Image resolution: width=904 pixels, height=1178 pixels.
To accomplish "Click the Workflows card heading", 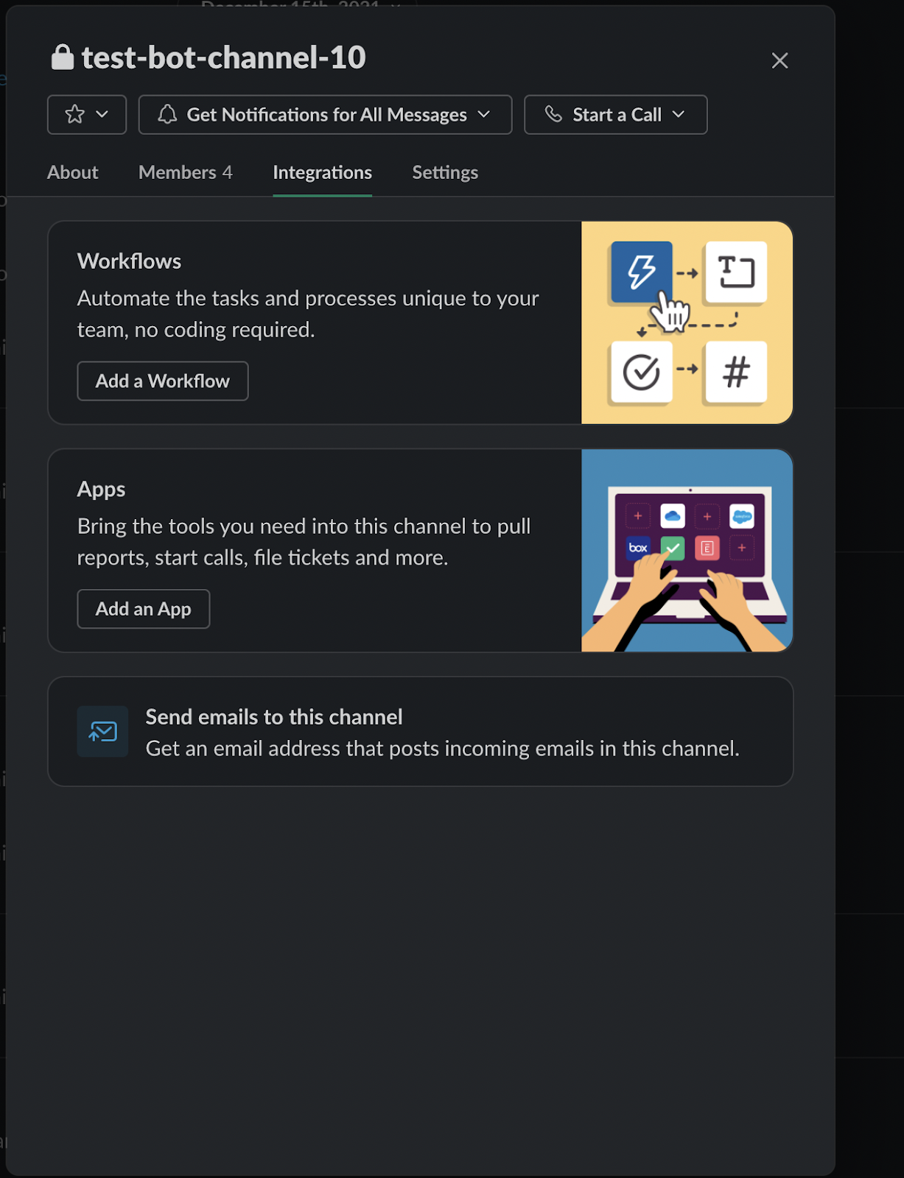I will [129, 261].
